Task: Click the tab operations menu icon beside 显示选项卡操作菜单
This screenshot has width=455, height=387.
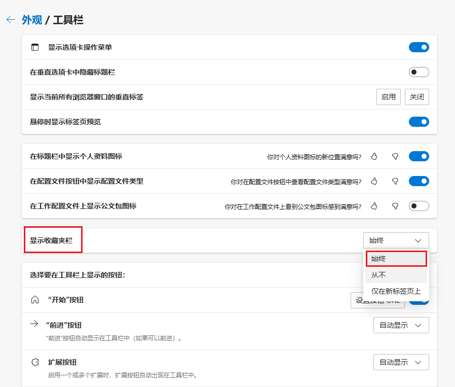Action: coord(34,47)
